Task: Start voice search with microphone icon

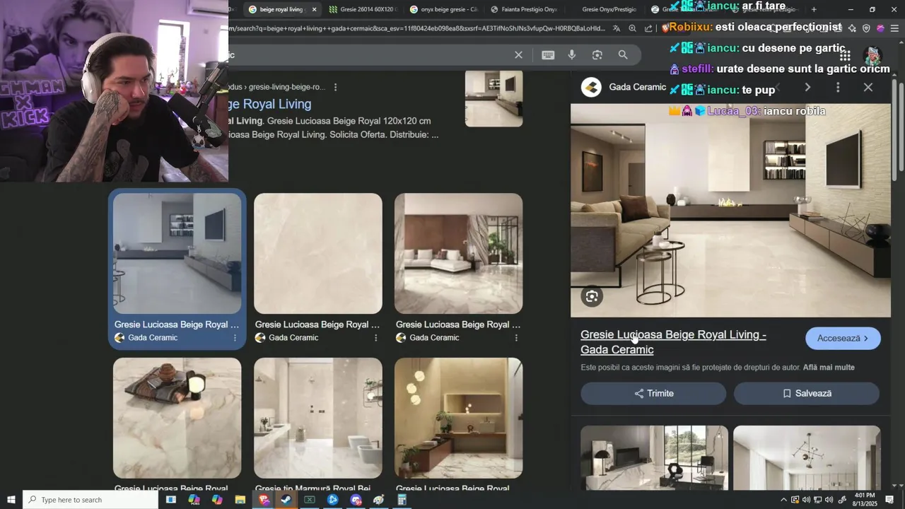Action: click(x=572, y=55)
